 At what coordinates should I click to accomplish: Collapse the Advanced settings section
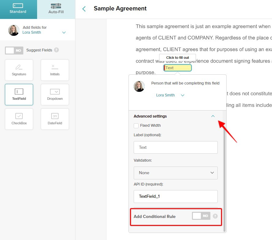click(213, 116)
